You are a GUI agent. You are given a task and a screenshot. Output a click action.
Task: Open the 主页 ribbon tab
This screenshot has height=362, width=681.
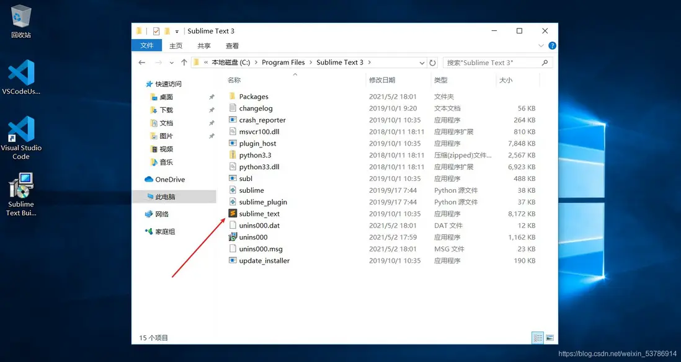[176, 46]
